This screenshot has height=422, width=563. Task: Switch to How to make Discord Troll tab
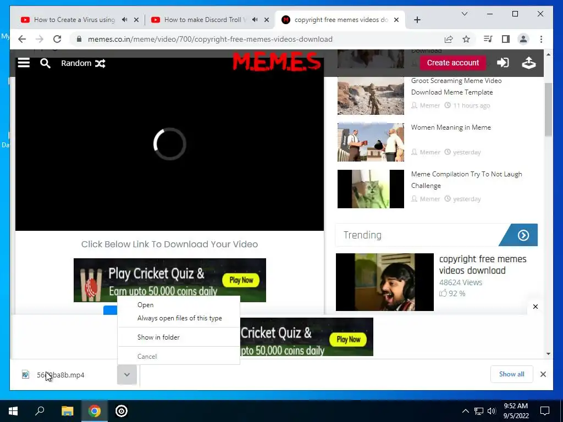(205, 20)
